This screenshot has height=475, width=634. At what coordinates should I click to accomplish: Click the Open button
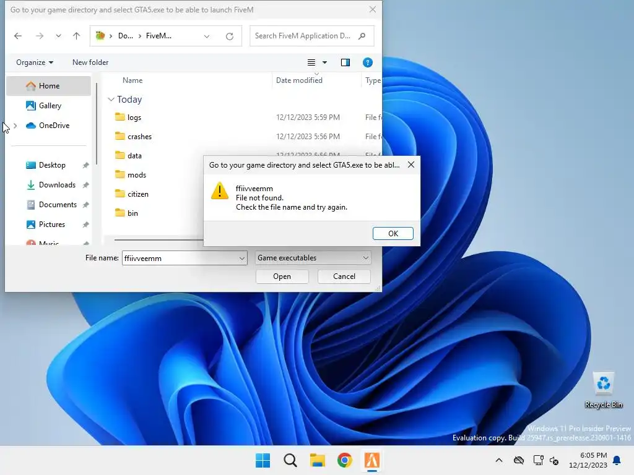282,276
